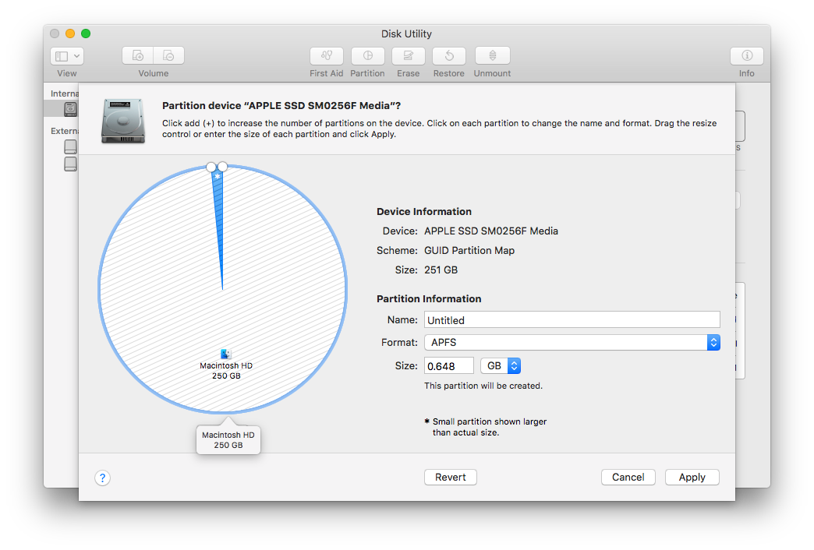Click the Apply button
The image size is (814, 550).
(692, 478)
